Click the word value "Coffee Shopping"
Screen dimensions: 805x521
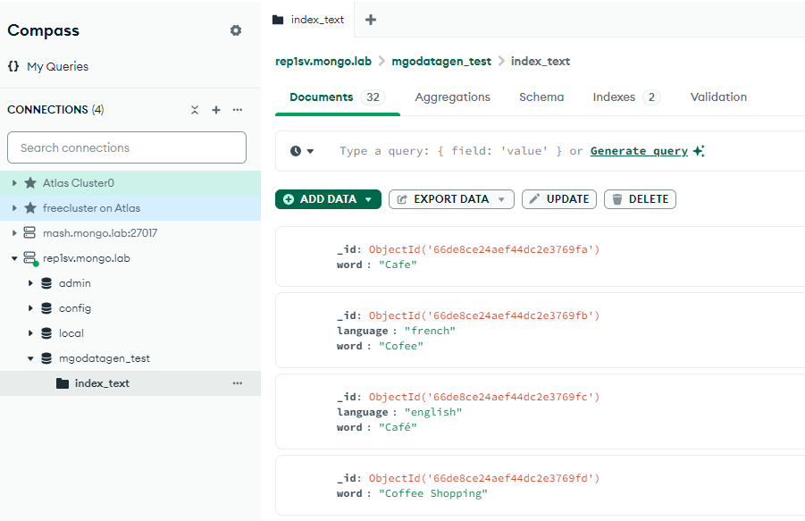(x=433, y=493)
